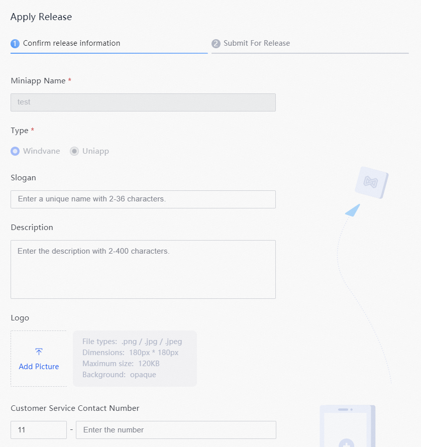Click the Add Picture link
421x447 pixels.
[39, 367]
